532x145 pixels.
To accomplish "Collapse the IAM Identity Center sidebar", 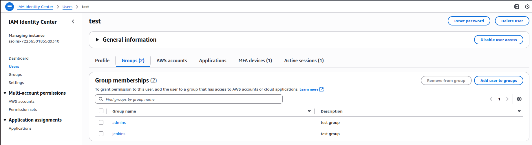I will pos(73,21).
